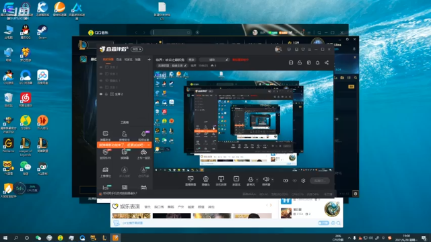Open the 全民PK tool
This screenshot has width=431, height=242.
[x=106, y=154]
